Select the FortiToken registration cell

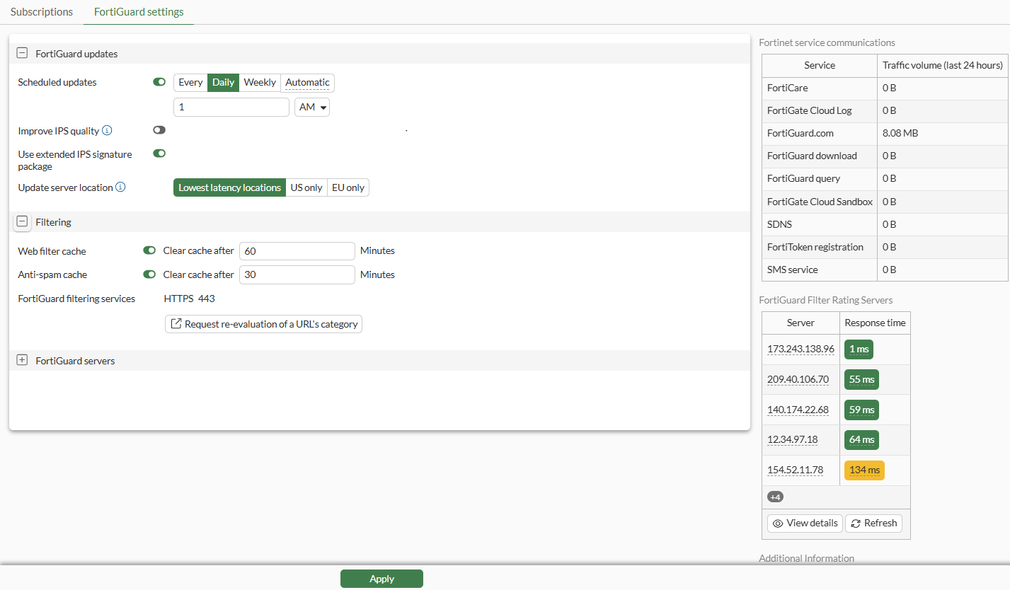coord(820,247)
